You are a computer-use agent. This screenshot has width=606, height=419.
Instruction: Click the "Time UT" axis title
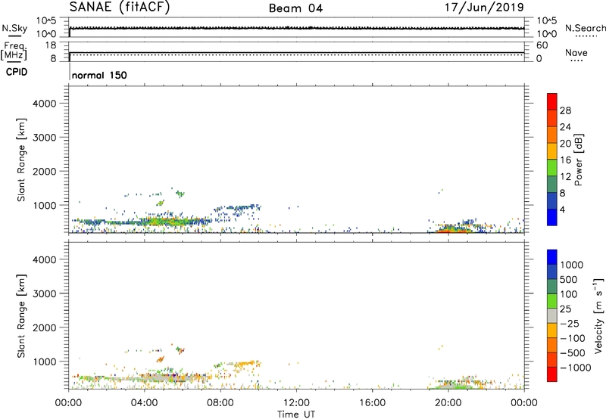point(296,414)
